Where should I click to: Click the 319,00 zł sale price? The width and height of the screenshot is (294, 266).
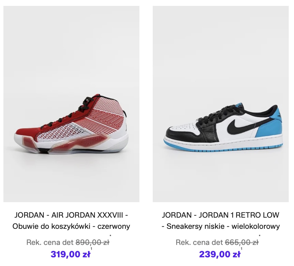[71, 254]
